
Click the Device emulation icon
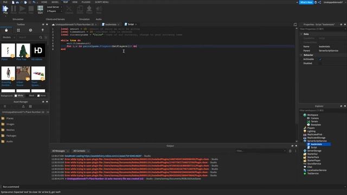click(x=80, y=10)
